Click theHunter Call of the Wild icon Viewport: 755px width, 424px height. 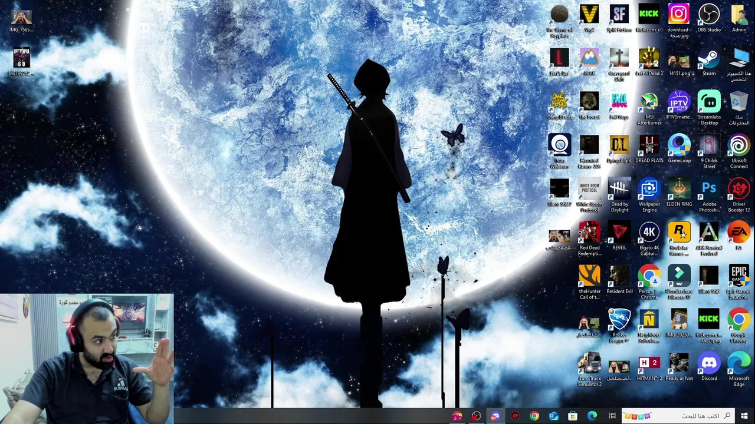(589, 282)
